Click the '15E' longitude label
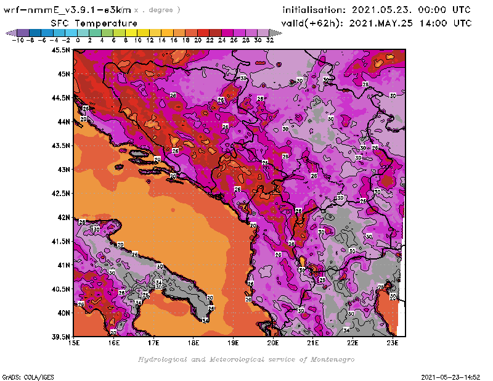 (74, 343)
